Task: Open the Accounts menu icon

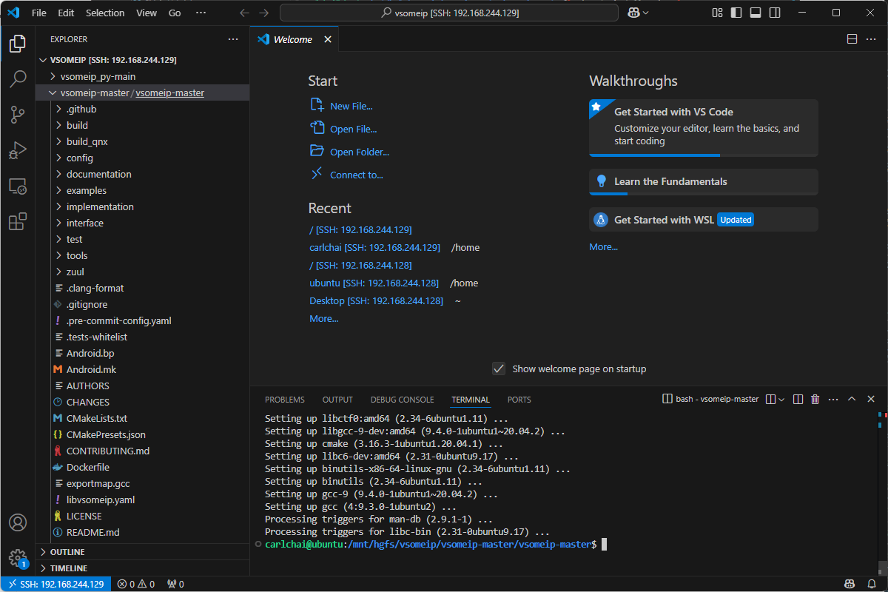Action: 18,523
